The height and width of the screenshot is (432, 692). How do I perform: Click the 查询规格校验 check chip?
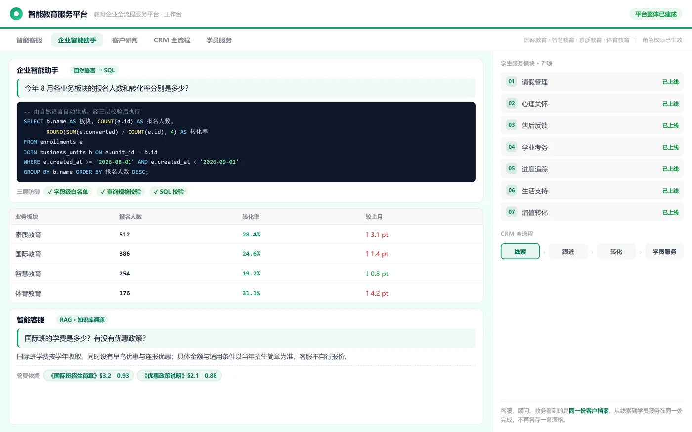point(121,192)
